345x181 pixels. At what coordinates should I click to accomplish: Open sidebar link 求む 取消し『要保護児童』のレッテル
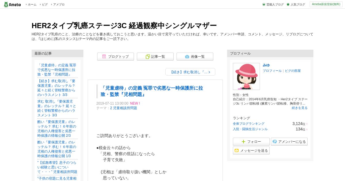tap(57, 108)
